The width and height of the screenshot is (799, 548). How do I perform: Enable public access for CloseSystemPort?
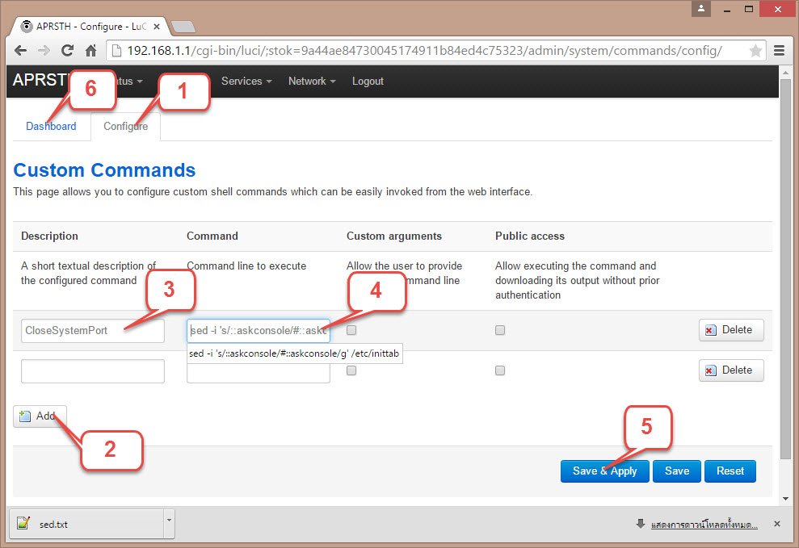tap(500, 330)
